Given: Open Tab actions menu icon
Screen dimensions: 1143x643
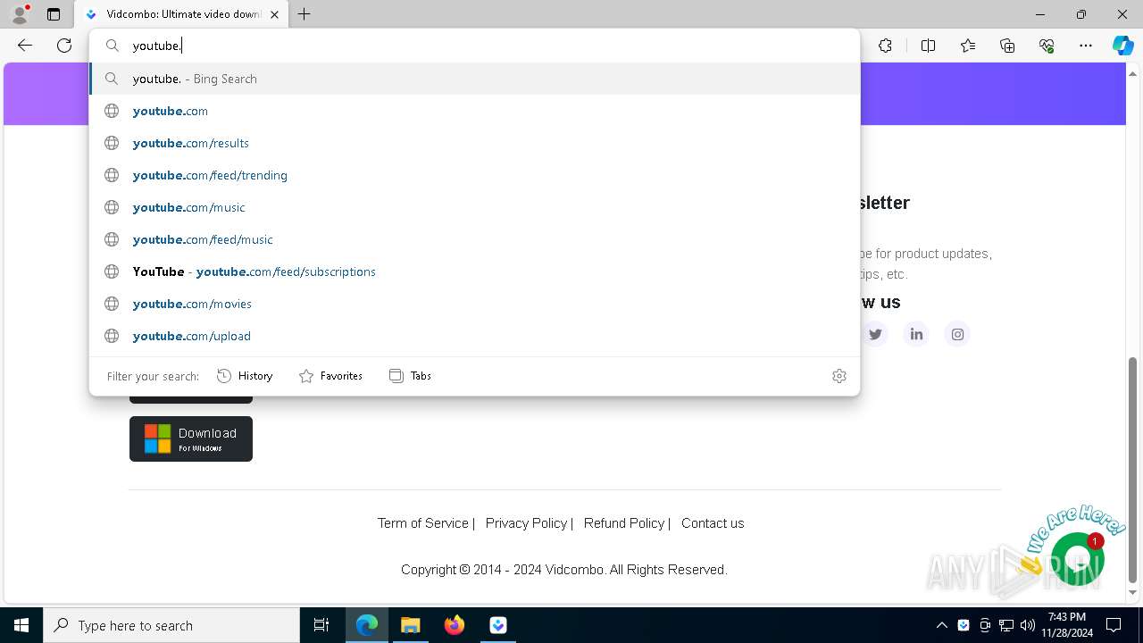Looking at the screenshot, I should click(54, 14).
